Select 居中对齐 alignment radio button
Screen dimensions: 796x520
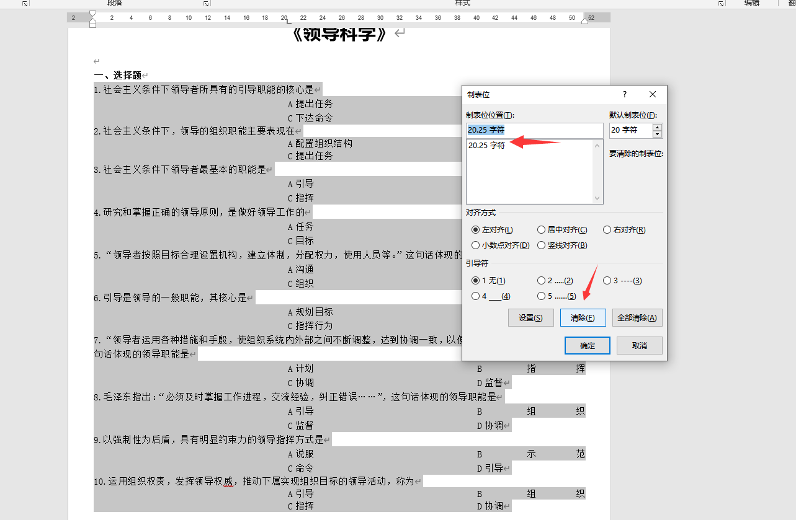[x=542, y=230]
